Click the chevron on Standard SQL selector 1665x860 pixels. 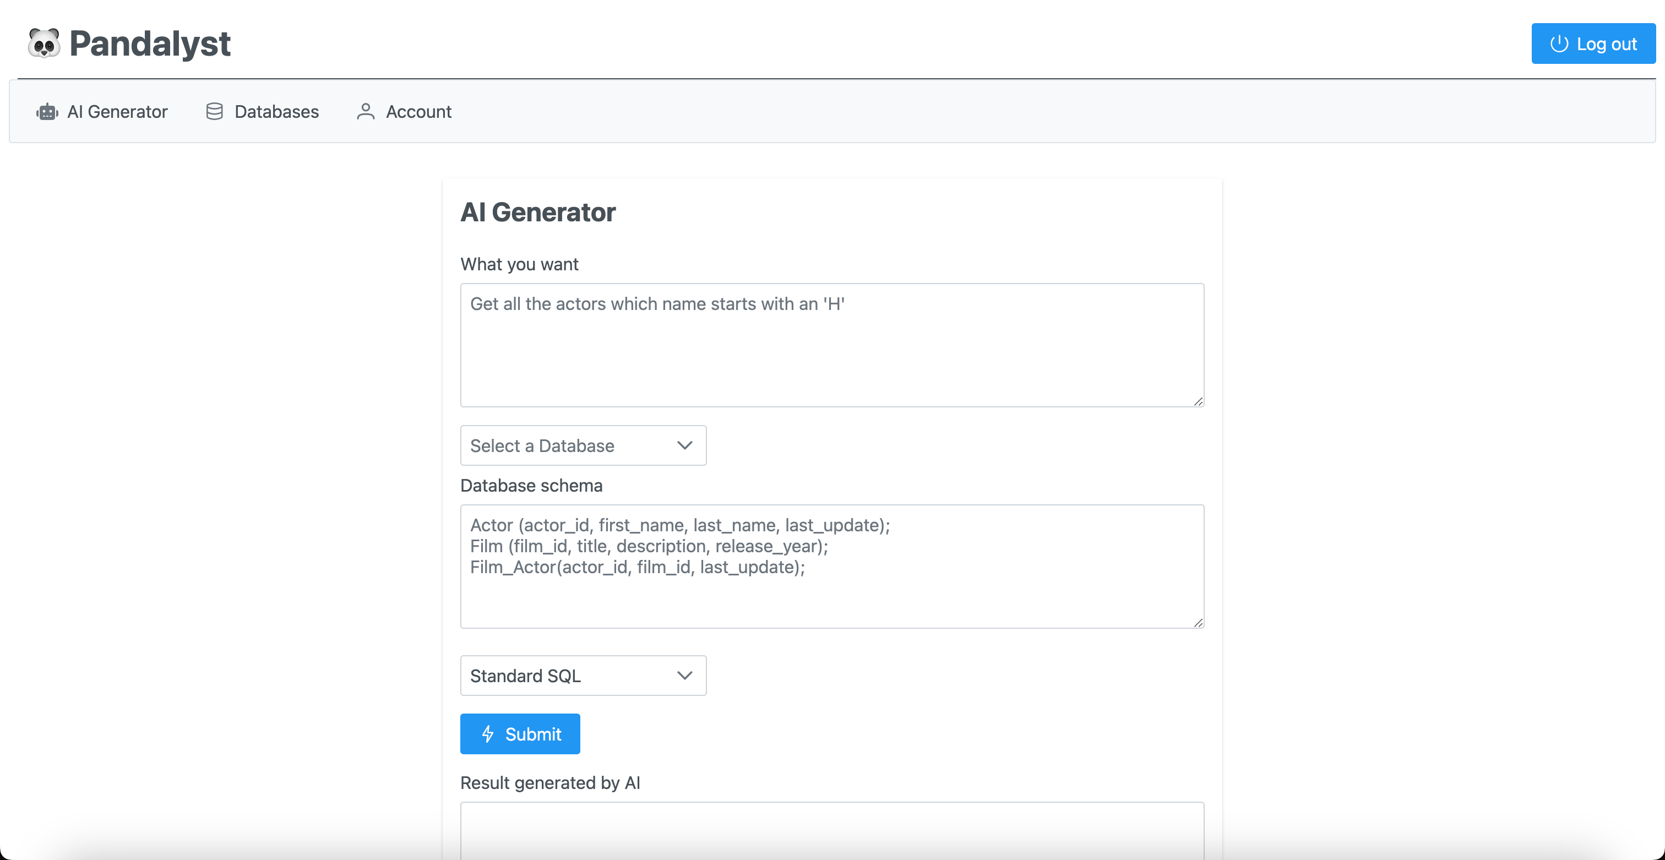[x=684, y=675]
